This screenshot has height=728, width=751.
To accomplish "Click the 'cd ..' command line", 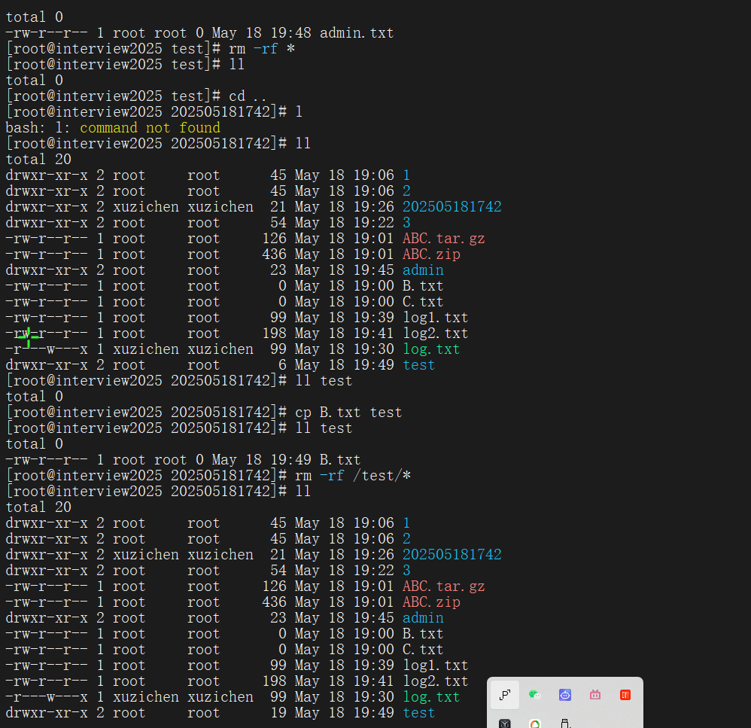I will (x=247, y=96).
